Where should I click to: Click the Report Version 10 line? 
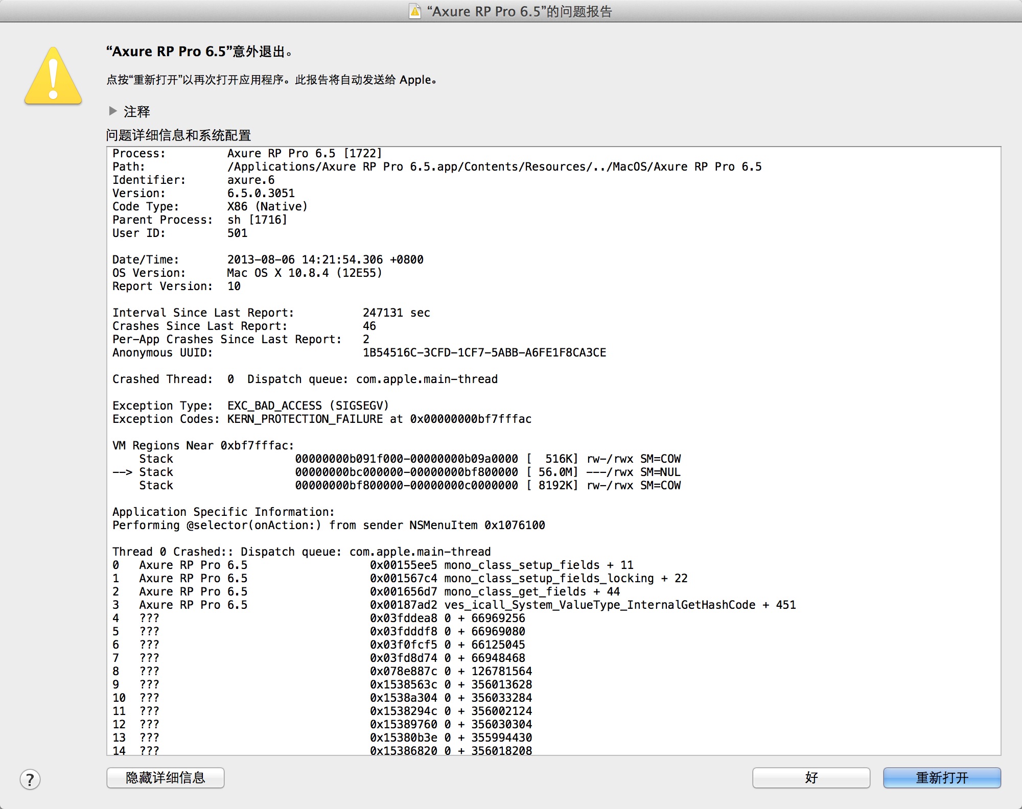coord(177,286)
